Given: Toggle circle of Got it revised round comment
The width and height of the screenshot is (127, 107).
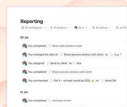Looking at the screenshot, I should click(51, 81).
